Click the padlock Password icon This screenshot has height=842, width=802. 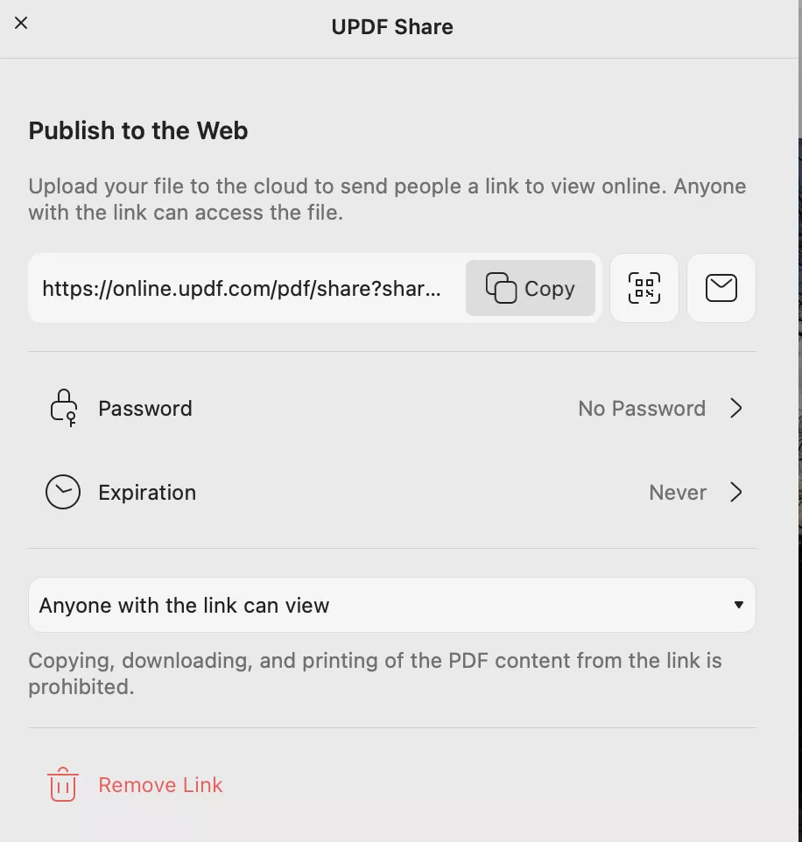[62, 408]
